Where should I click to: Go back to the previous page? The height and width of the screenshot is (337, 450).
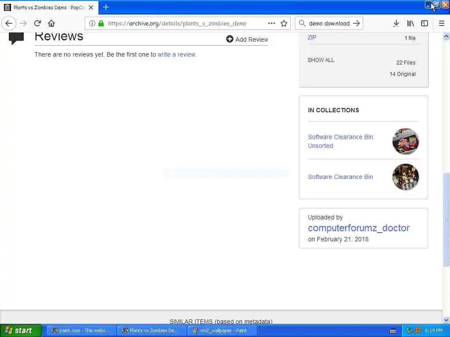click(x=9, y=24)
